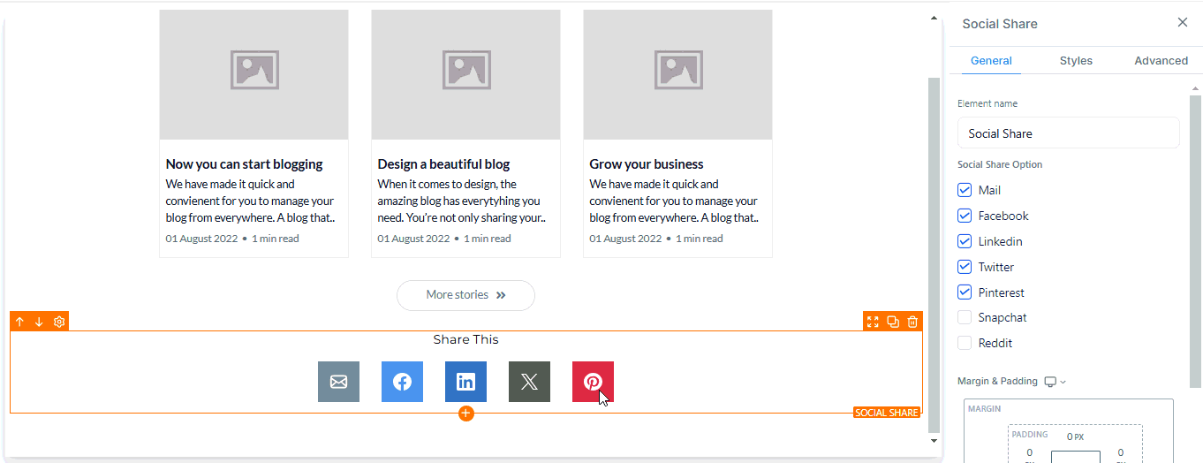Click the Facebook share icon
The height and width of the screenshot is (463, 1203).
pyautogui.click(x=402, y=382)
